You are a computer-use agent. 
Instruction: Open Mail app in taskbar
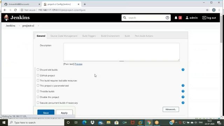coord(101,122)
